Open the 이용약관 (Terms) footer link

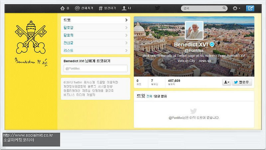112,82
